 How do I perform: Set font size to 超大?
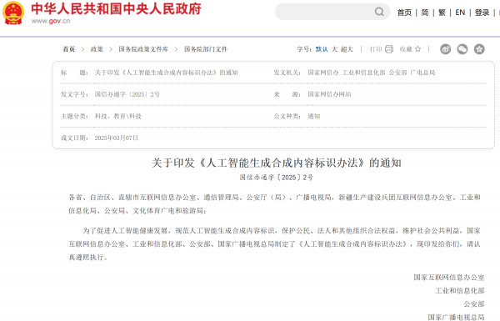pos(347,49)
